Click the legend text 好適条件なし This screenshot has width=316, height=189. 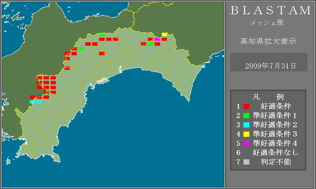tap(276, 153)
